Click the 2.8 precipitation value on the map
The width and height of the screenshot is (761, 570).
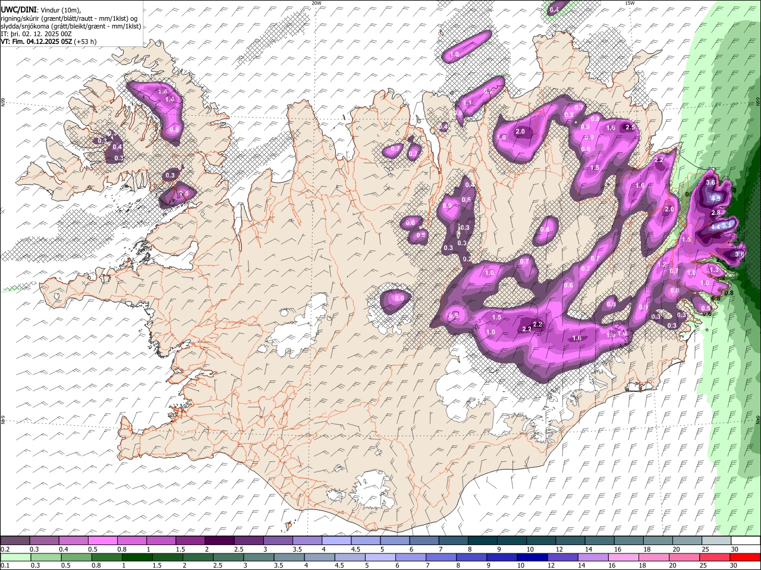click(x=716, y=213)
